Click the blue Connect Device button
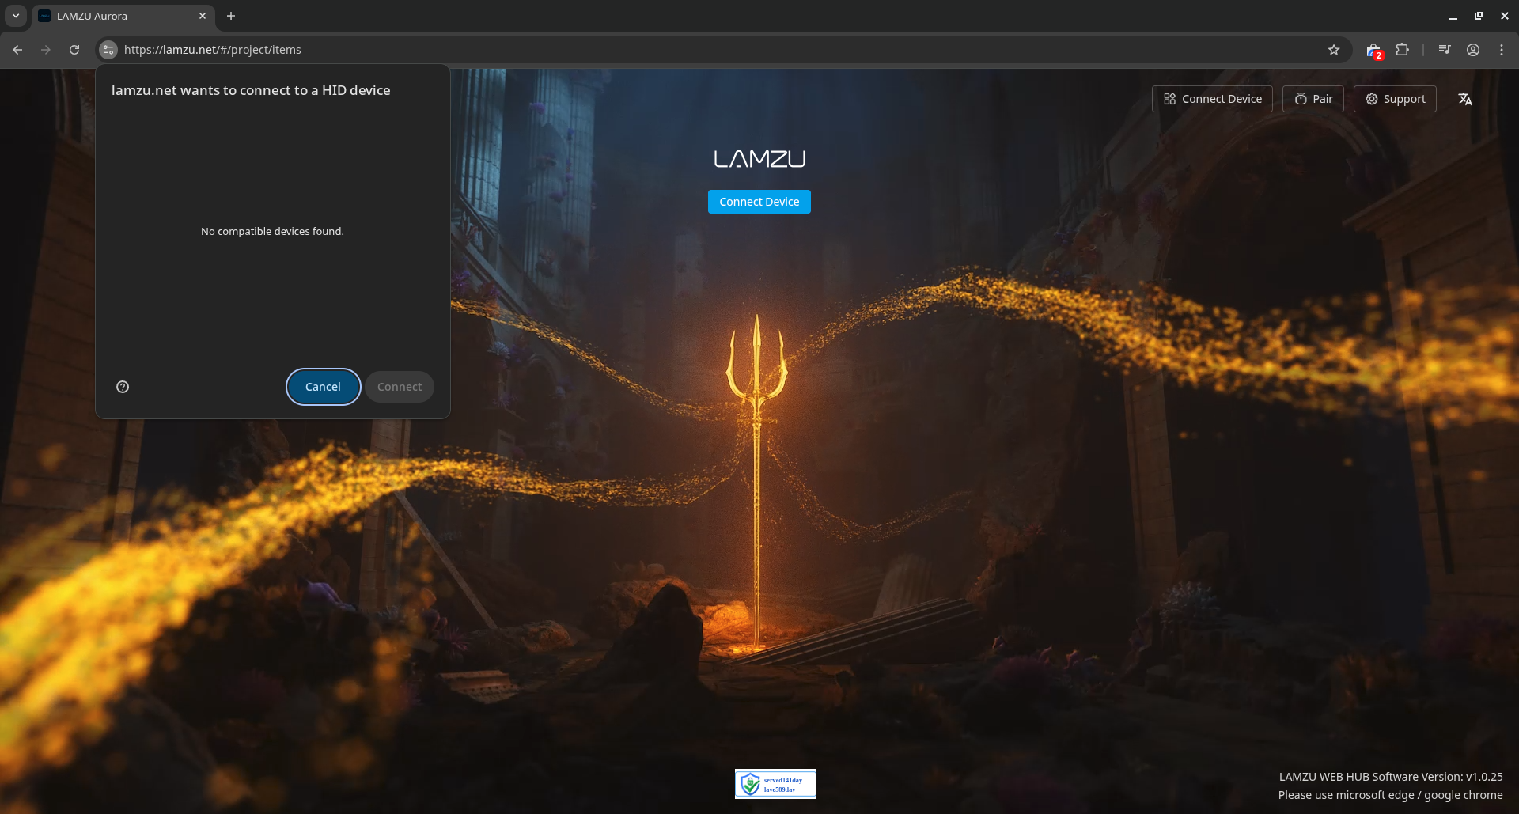The height and width of the screenshot is (814, 1519). (759, 201)
